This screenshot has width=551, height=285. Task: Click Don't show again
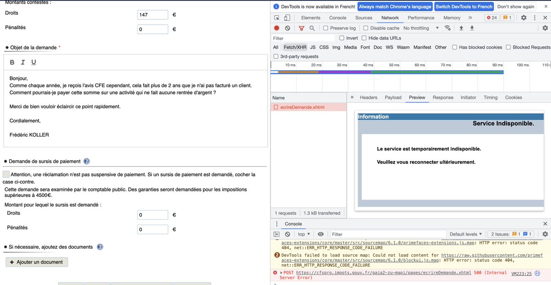pyautogui.click(x=516, y=6)
